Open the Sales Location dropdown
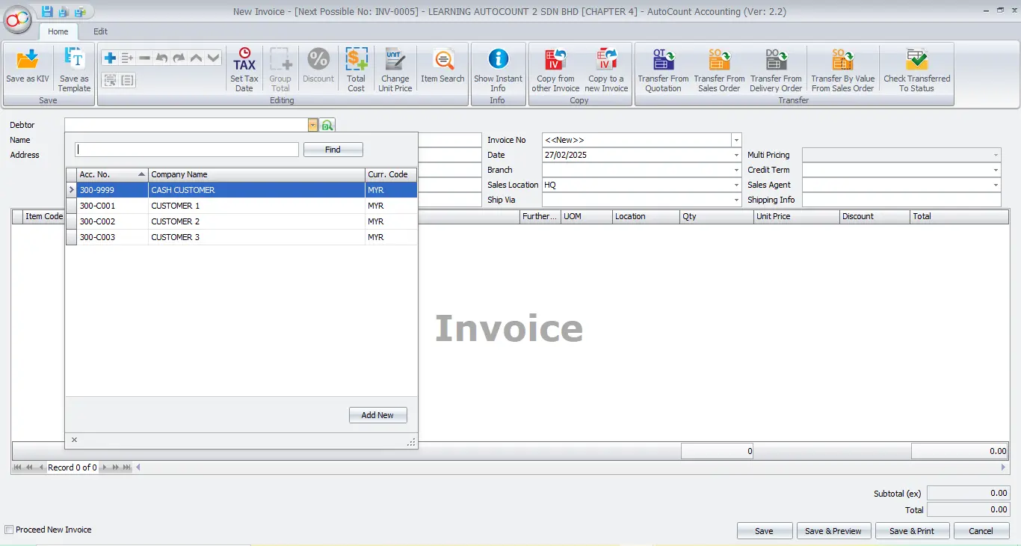The width and height of the screenshot is (1021, 546). click(x=735, y=185)
